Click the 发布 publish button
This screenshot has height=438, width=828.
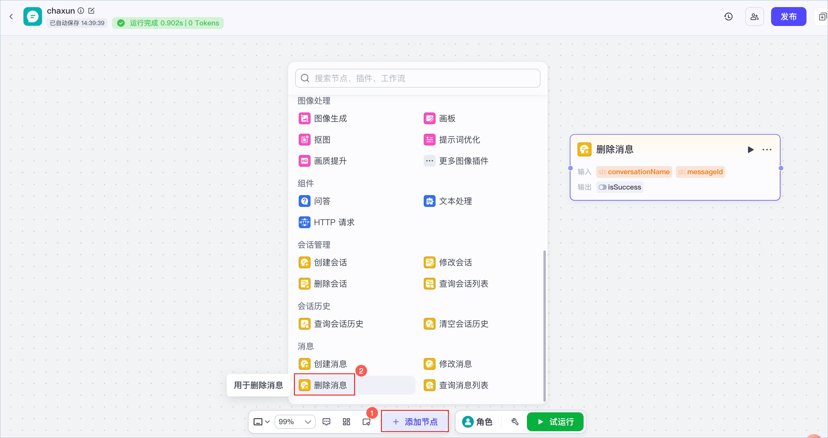coord(788,17)
